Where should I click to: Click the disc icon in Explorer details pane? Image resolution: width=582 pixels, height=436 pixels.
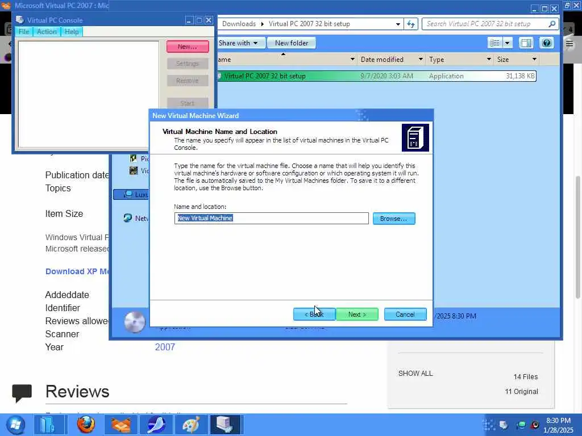tap(134, 322)
